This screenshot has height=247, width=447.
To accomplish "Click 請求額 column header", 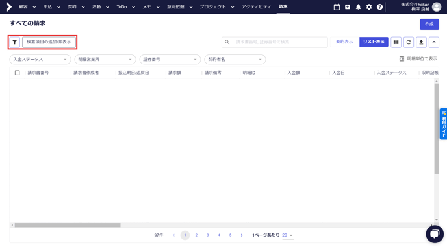I will tap(175, 73).
